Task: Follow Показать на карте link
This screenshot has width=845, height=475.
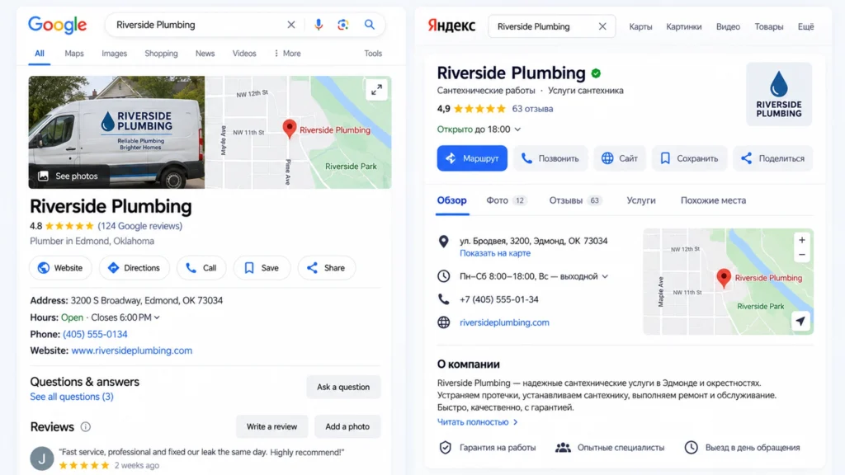Action: point(495,253)
